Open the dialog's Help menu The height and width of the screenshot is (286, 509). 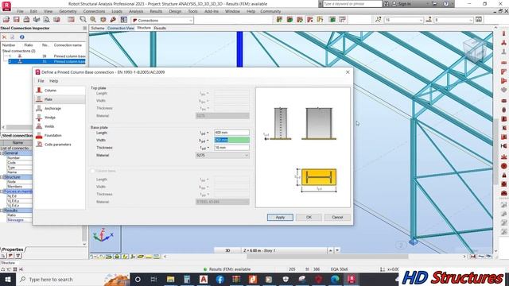tap(53, 81)
